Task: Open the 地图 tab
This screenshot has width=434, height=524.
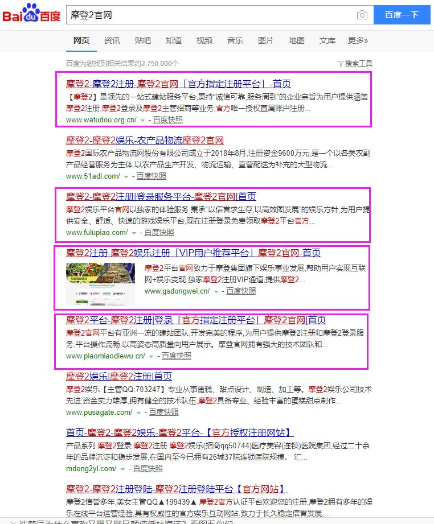Action: pyautogui.click(x=297, y=41)
